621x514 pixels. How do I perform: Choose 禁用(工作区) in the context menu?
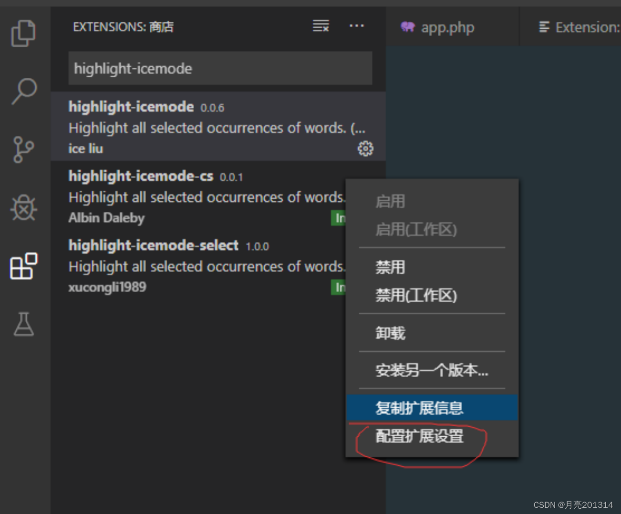pos(432,295)
